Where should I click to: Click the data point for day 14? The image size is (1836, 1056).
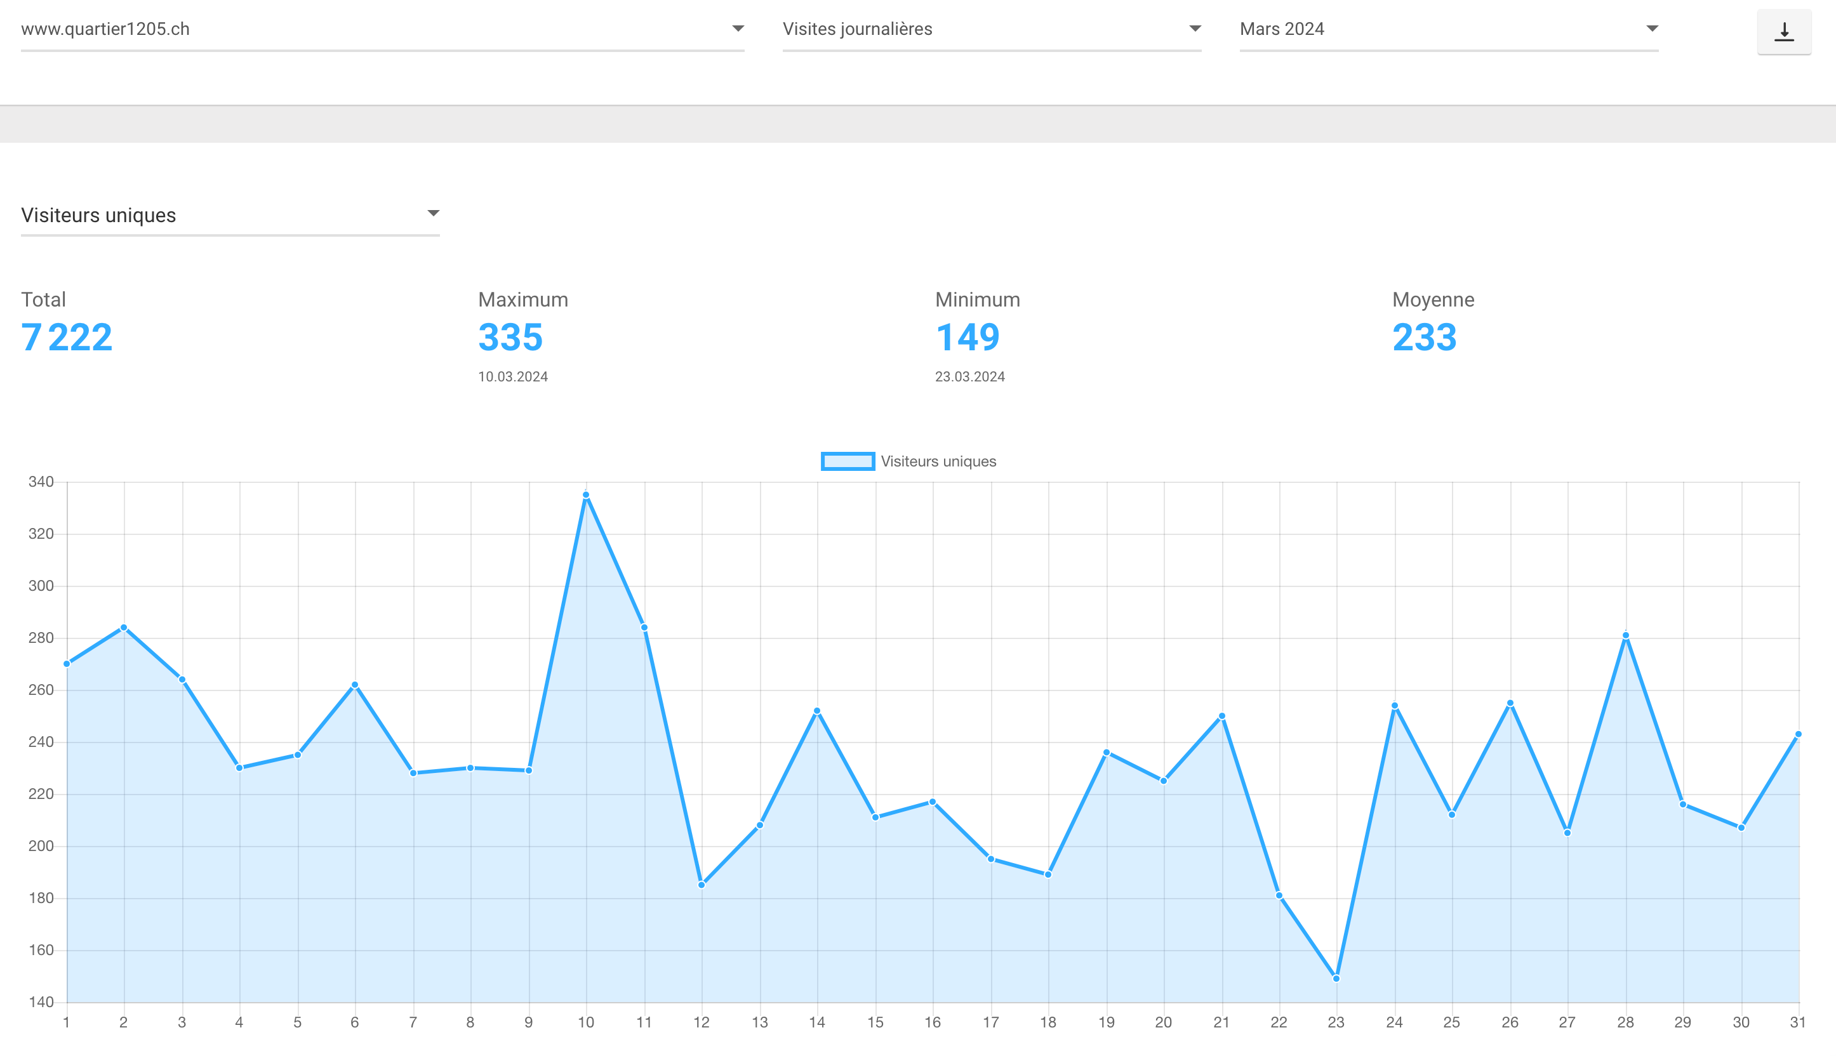click(x=818, y=711)
